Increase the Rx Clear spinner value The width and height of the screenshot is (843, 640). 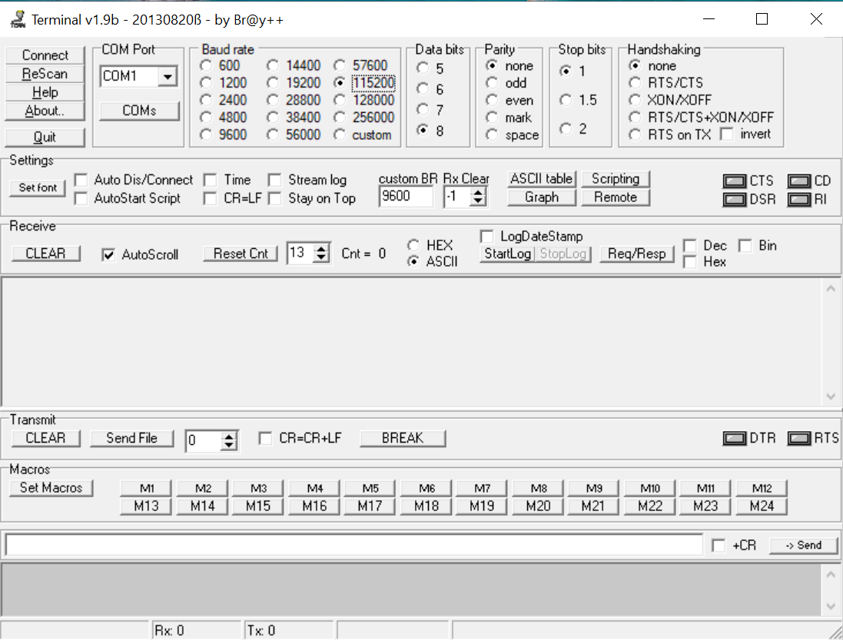(477, 192)
